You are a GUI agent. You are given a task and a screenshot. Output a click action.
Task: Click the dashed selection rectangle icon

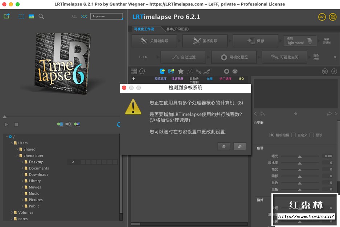coord(21,16)
